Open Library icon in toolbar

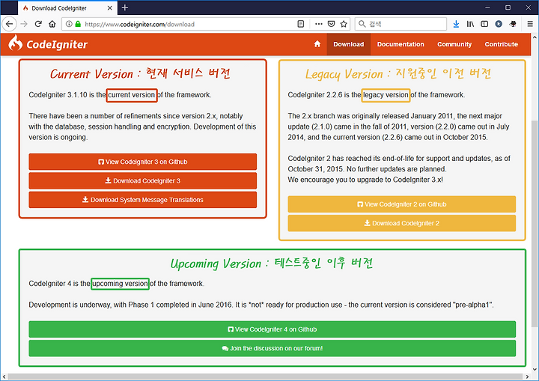(470, 24)
